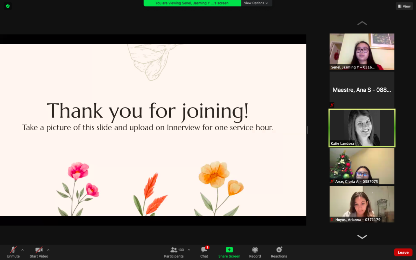Show previous participants using the up arrow
The width and height of the screenshot is (416, 260).
coord(362,23)
